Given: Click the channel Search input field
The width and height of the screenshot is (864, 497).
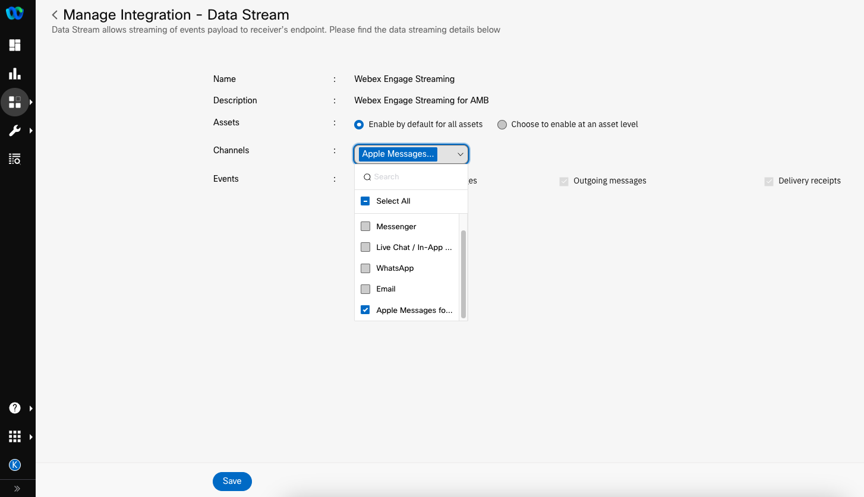Looking at the screenshot, I should click(x=411, y=177).
